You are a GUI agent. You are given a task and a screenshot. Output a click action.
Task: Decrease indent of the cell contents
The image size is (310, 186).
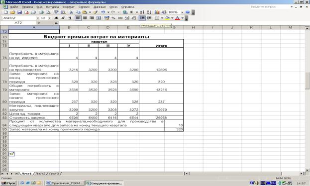pyautogui.click(x=142, y=18)
